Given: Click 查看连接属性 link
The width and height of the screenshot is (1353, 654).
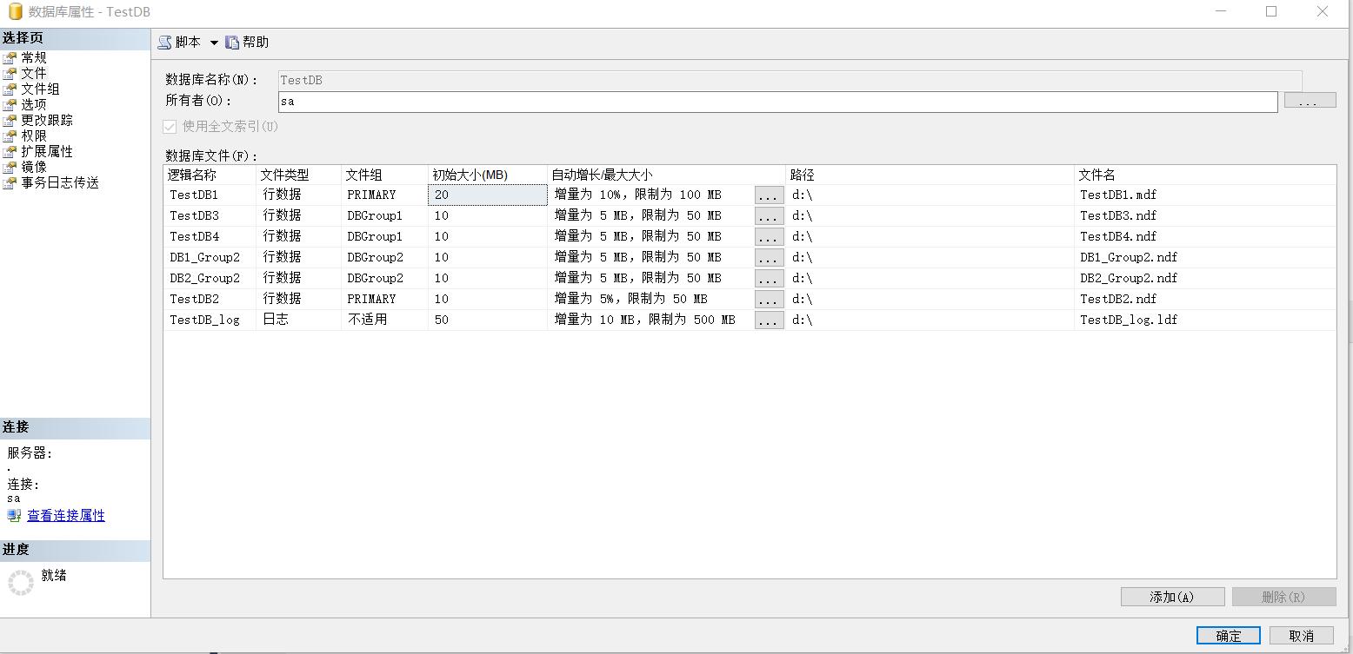Looking at the screenshot, I should [64, 515].
